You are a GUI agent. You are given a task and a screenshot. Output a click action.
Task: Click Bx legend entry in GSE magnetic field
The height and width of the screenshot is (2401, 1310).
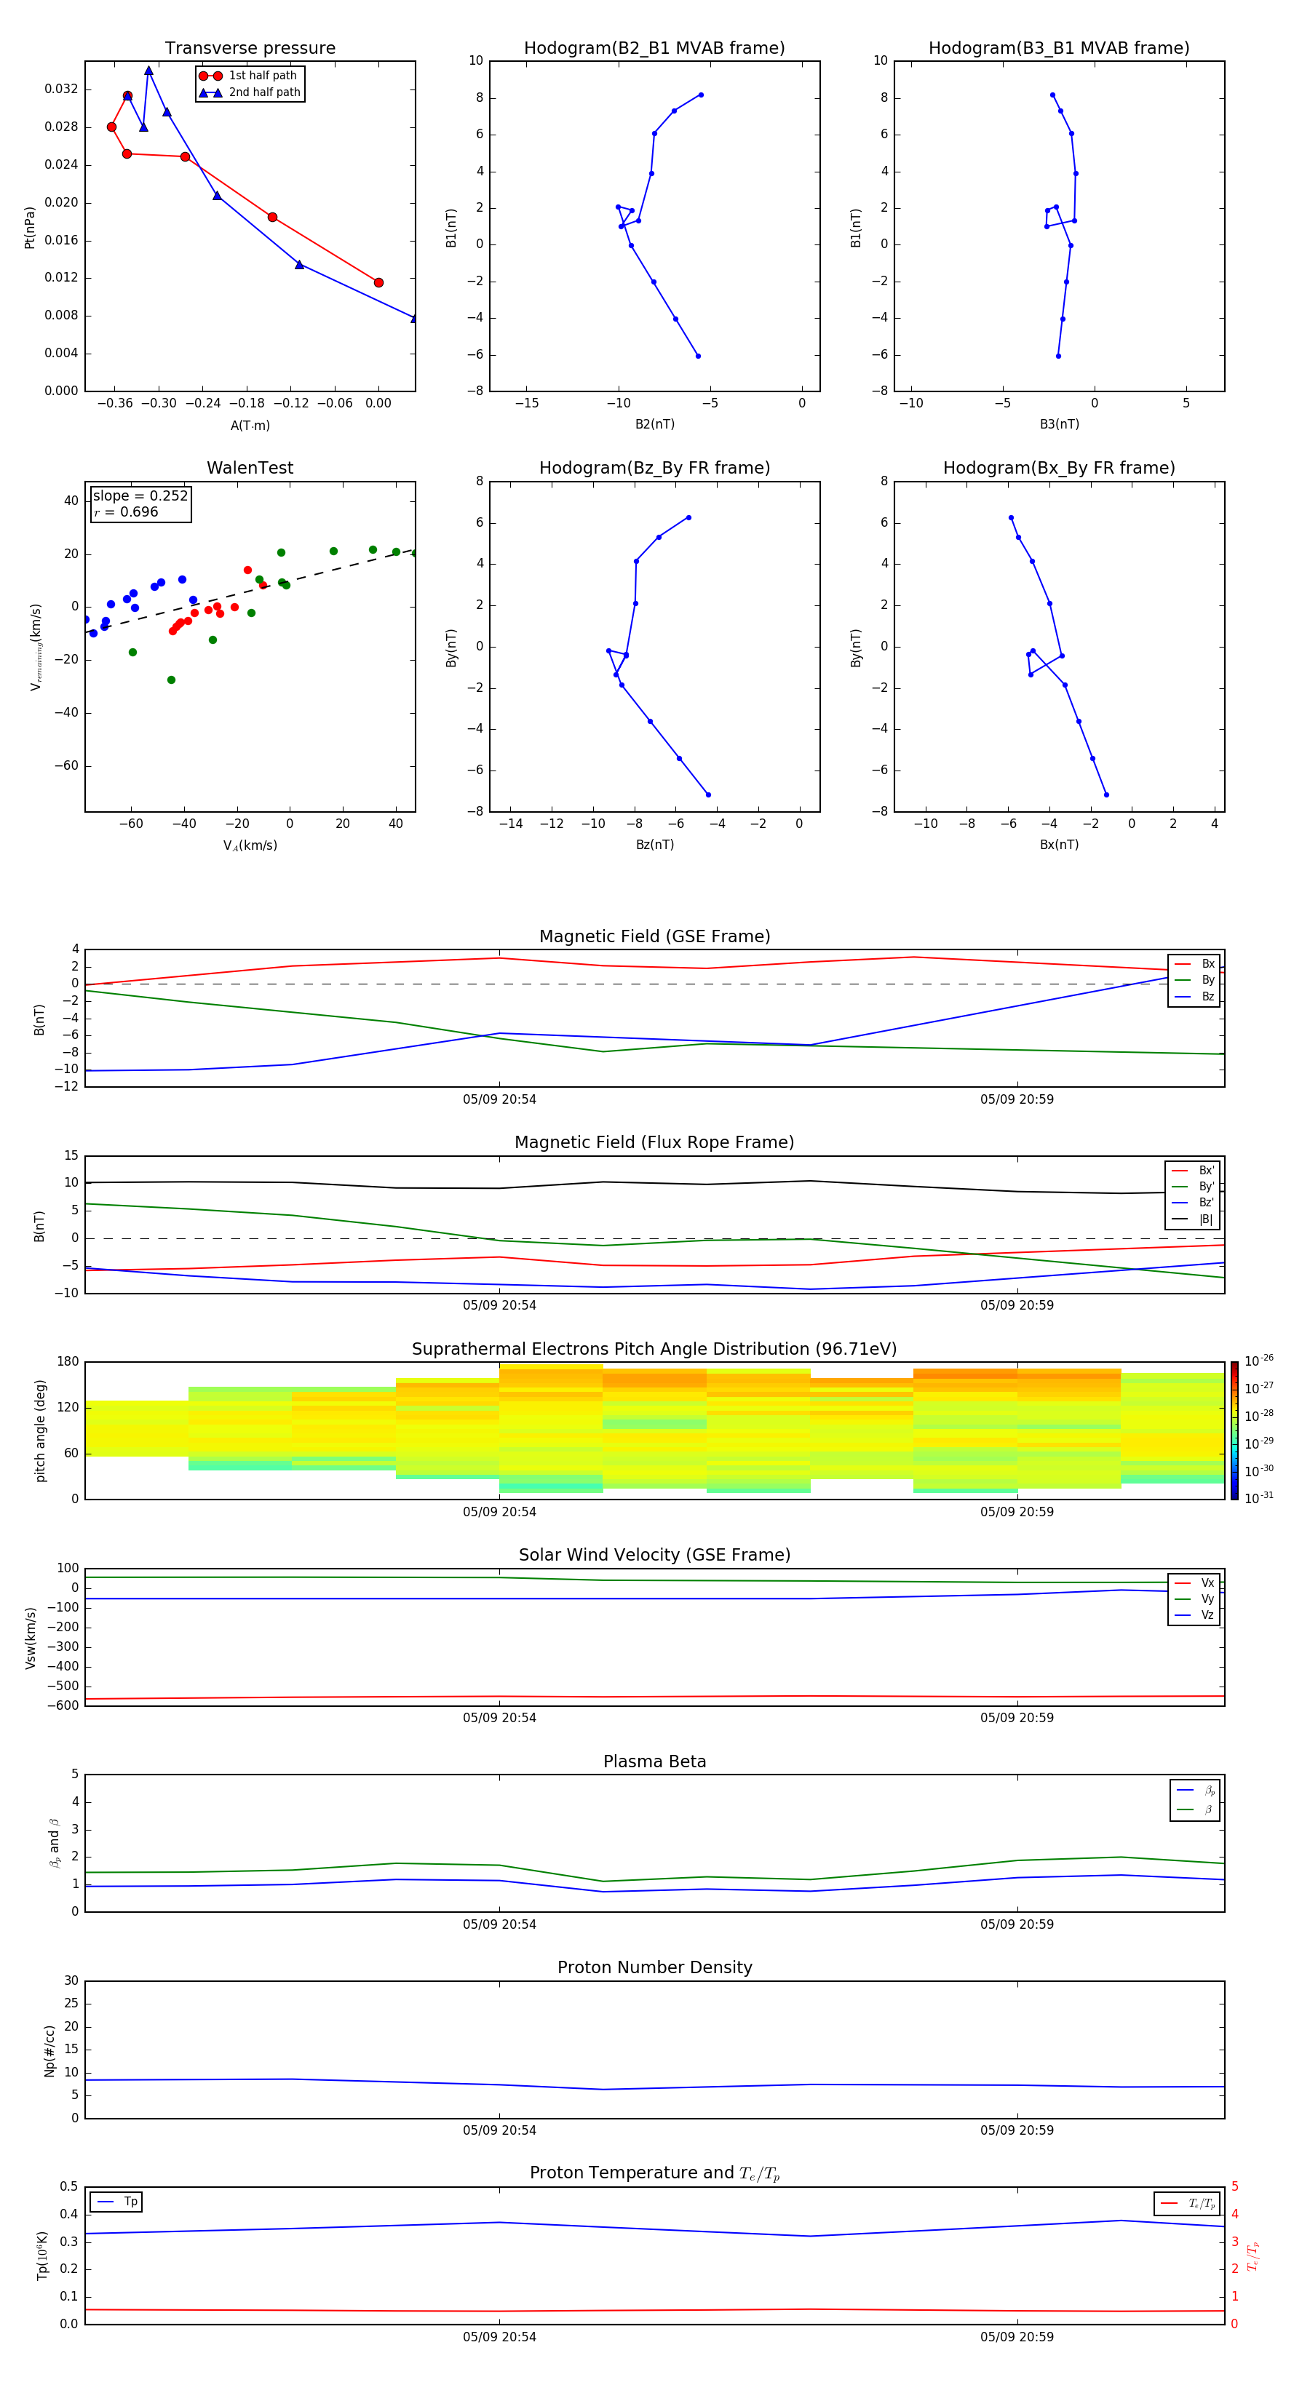[1194, 964]
